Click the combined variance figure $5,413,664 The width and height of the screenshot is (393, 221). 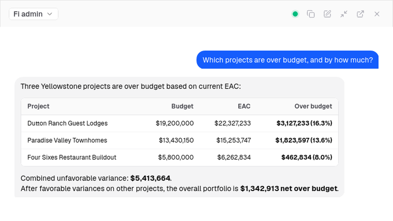(150, 178)
